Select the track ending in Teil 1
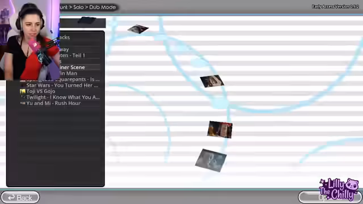 [80, 56]
